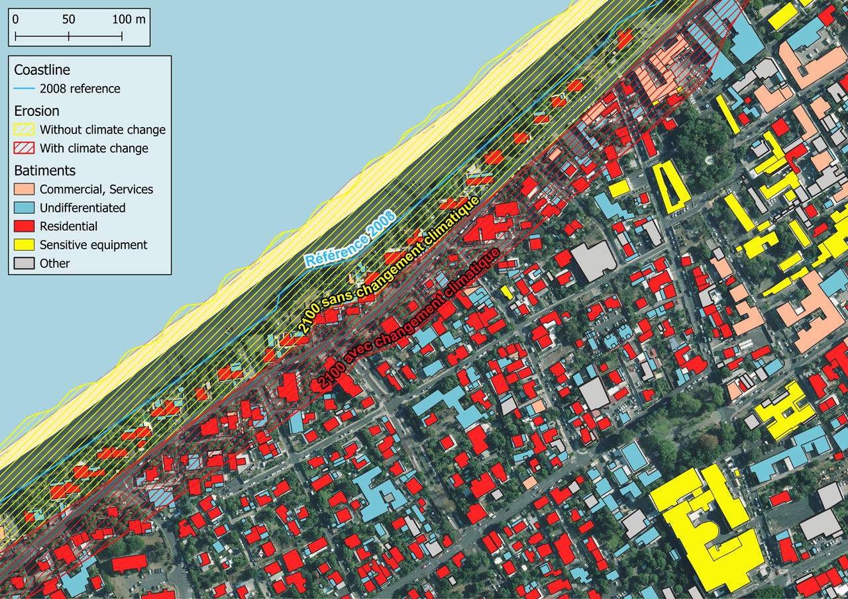This screenshot has height=599, width=848.
Task: Click the 'Without climate change' legend label
Action: tap(102, 130)
